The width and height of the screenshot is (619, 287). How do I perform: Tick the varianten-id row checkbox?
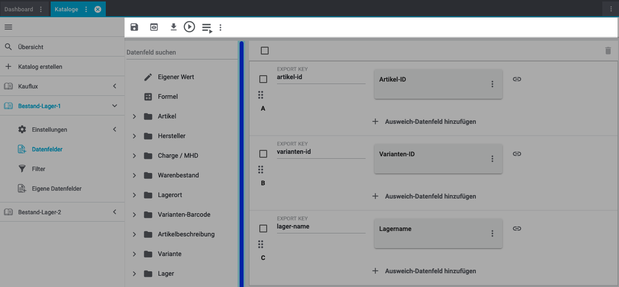point(263,154)
